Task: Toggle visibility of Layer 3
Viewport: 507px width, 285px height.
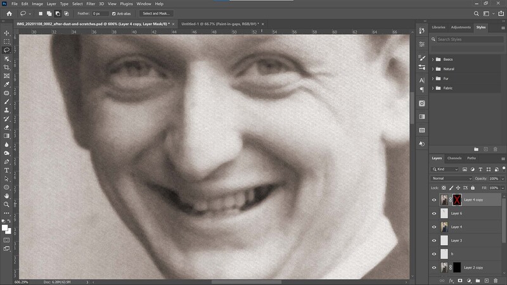Action: coord(434,241)
